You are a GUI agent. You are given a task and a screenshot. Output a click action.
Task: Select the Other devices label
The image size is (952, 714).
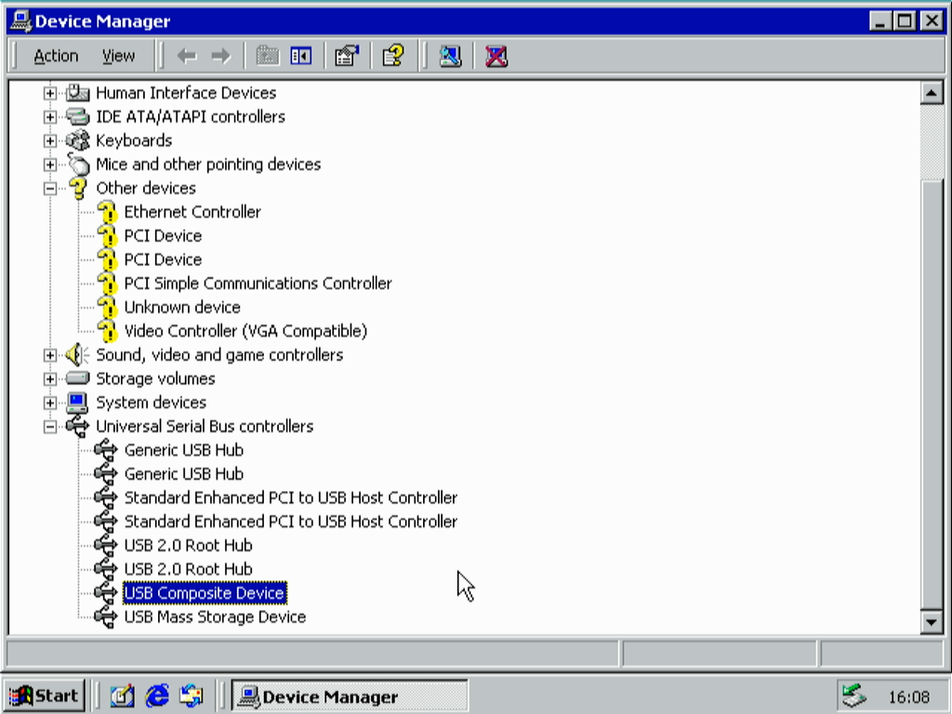coord(146,188)
